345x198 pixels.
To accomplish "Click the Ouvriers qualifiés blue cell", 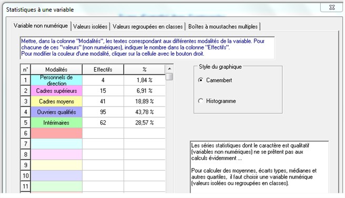I will [57, 112].
